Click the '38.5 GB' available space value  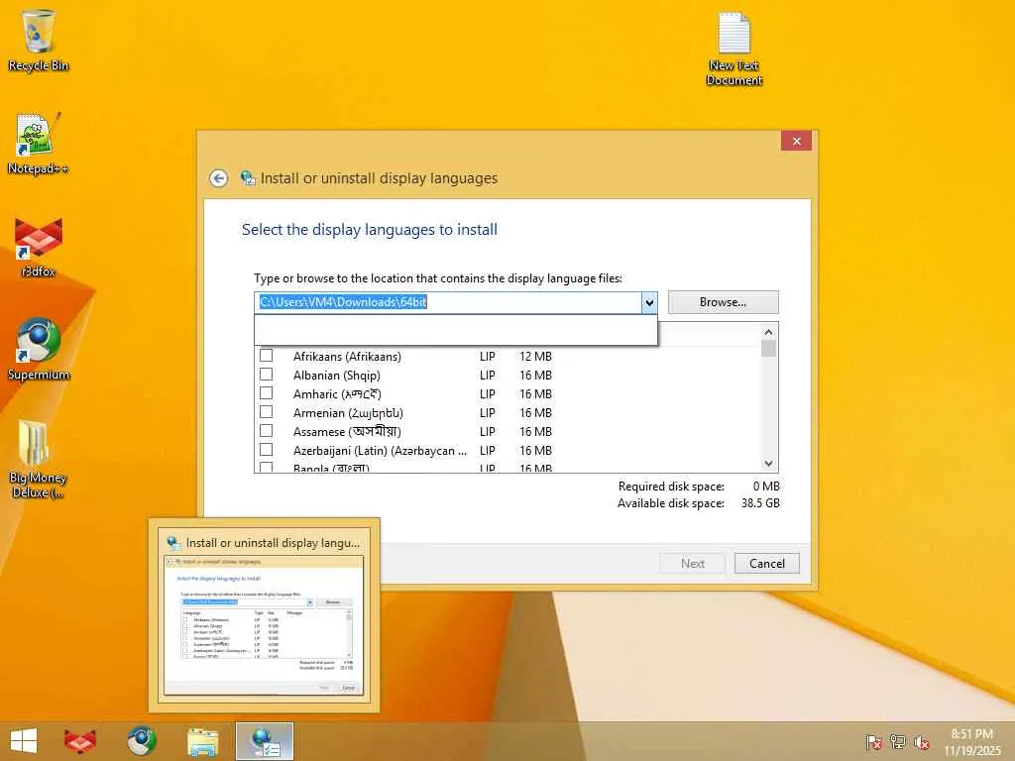(x=760, y=503)
